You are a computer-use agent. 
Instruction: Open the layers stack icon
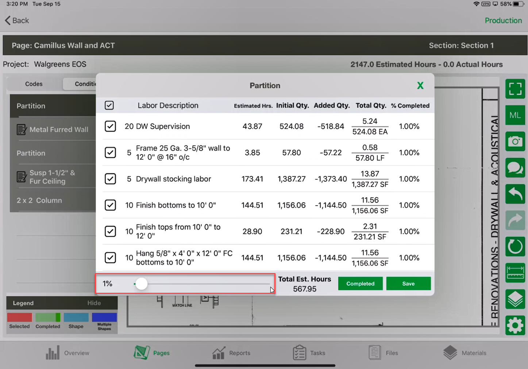[x=515, y=299]
